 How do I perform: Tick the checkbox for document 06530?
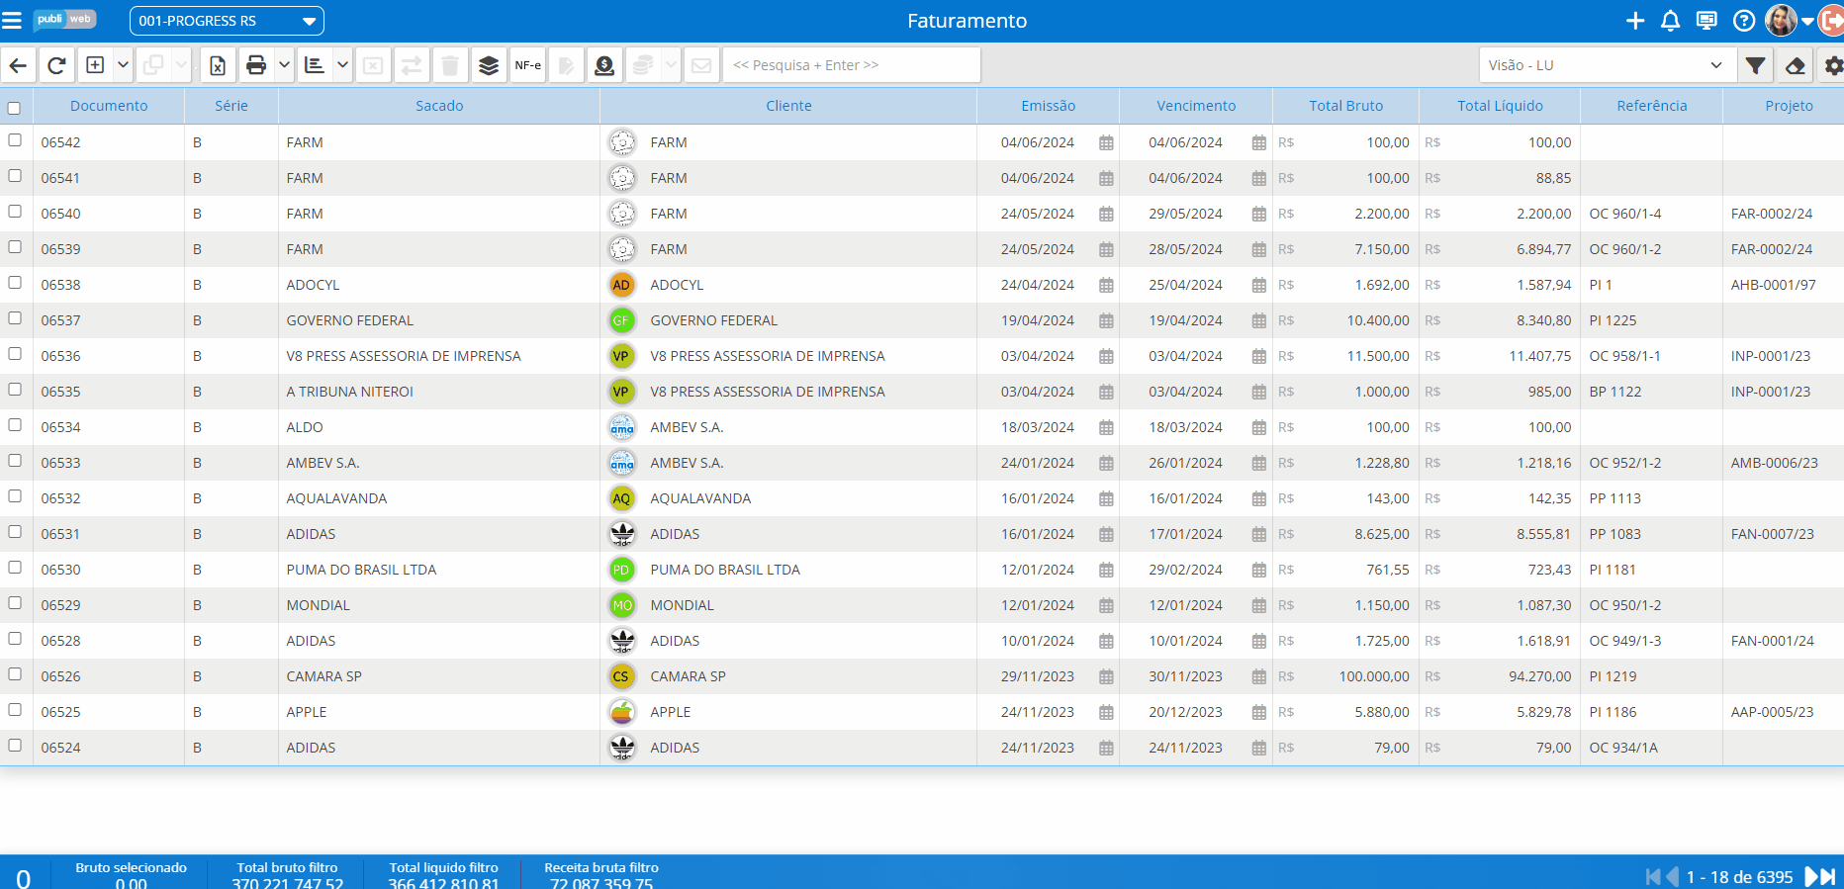[x=15, y=568]
